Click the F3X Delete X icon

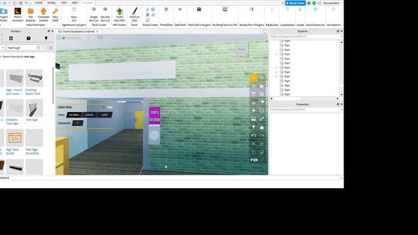point(253,144)
